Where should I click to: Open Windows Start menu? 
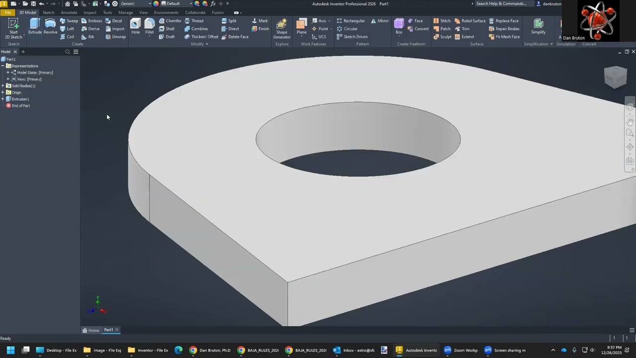click(x=10, y=350)
